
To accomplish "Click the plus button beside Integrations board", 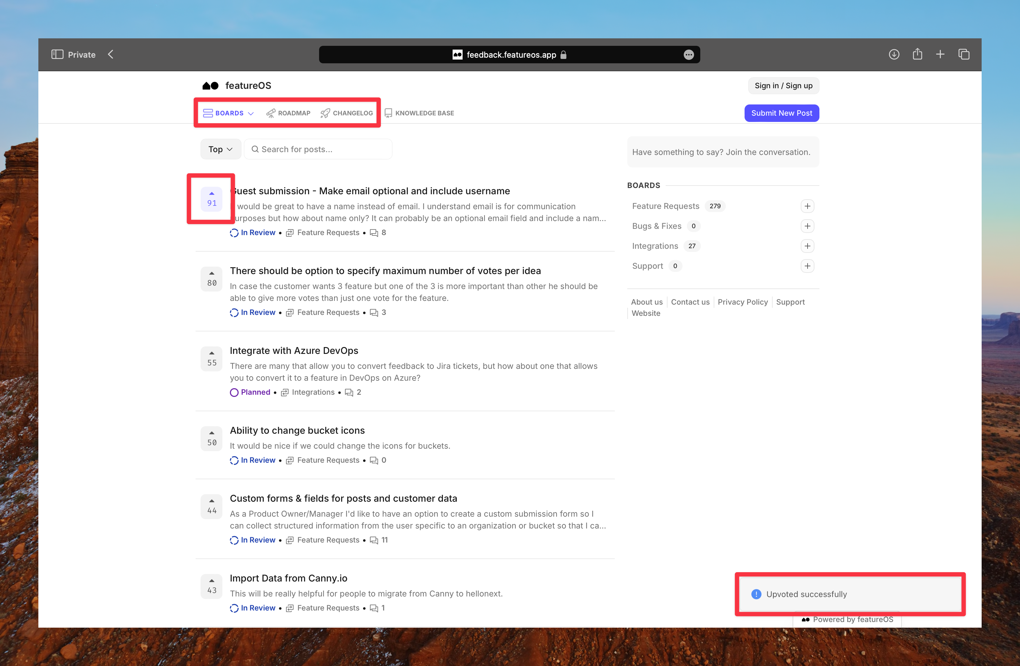I will [808, 246].
